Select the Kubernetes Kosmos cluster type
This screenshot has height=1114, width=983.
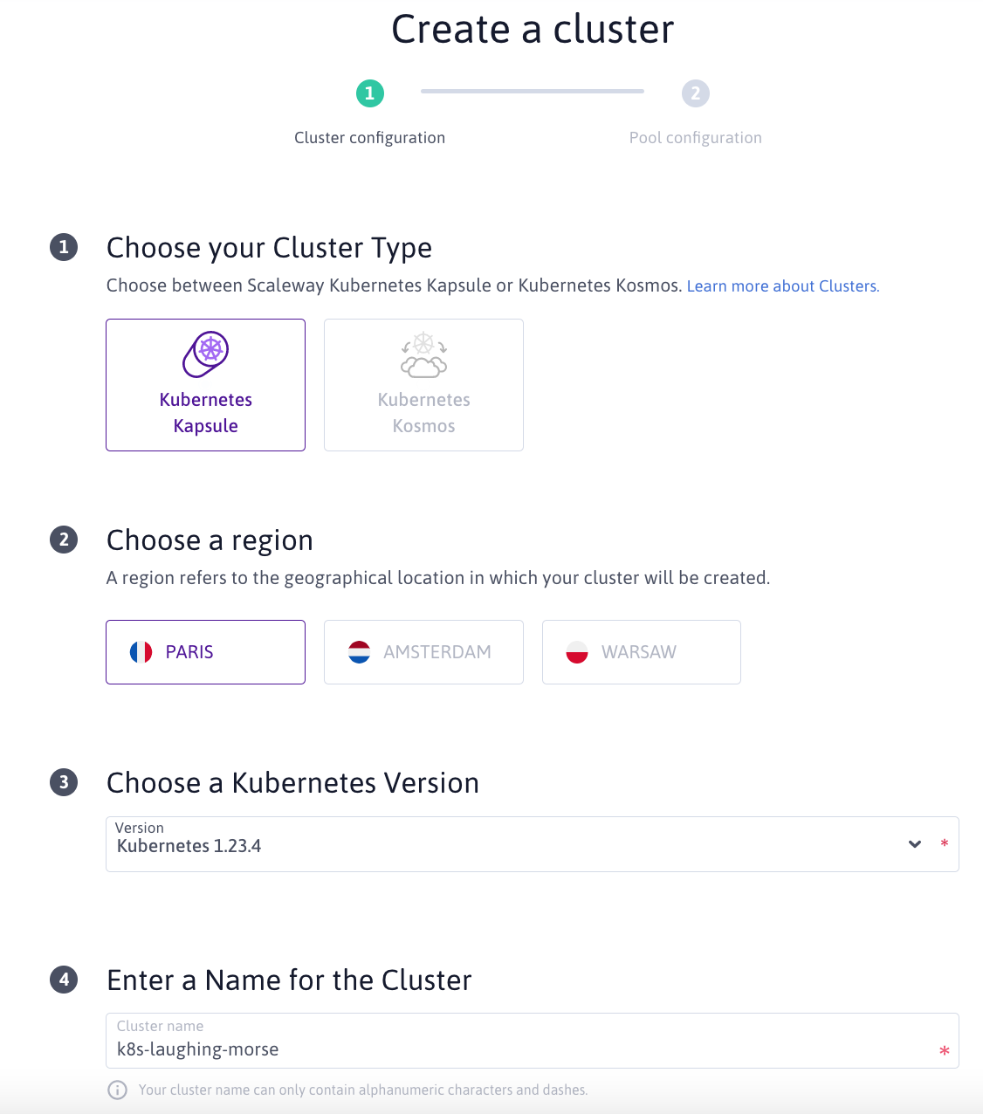point(423,385)
